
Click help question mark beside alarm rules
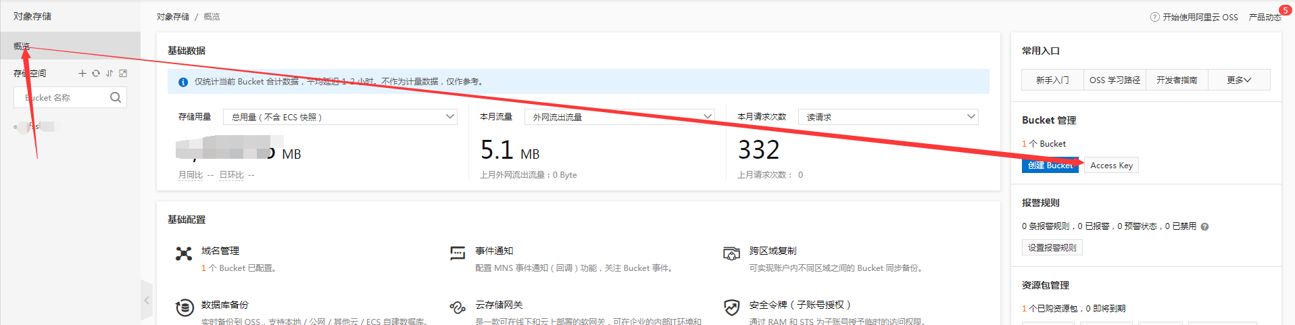1204,227
